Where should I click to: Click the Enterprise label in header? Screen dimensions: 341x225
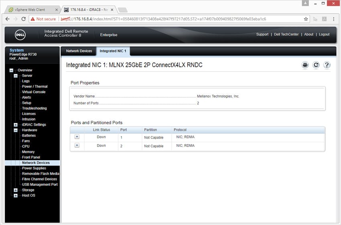point(109,35)
